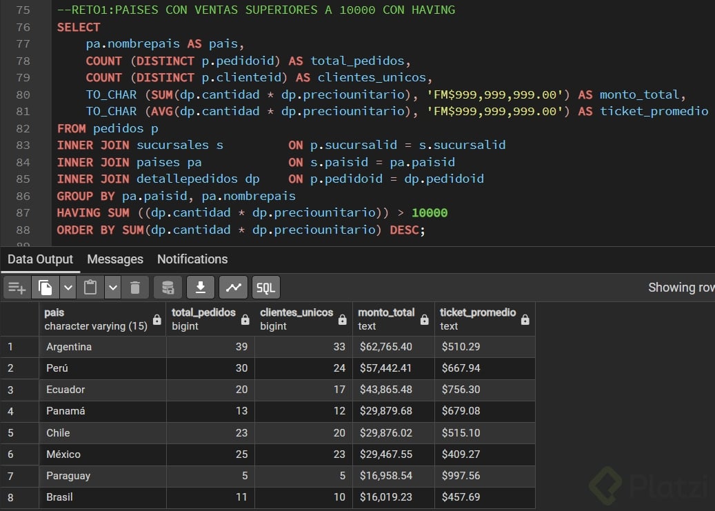Image resolution: width=715 pixels, height=511 pixels.
Task: Click the $997.56 ticket_promedio cell for Paraguay
Action: (x=459, y=476)
